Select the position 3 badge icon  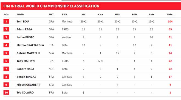click(x=6, y=37)
